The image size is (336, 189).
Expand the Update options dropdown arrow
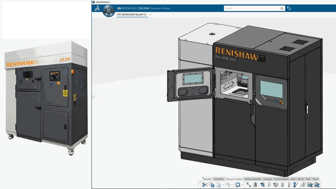coord(242,185)
